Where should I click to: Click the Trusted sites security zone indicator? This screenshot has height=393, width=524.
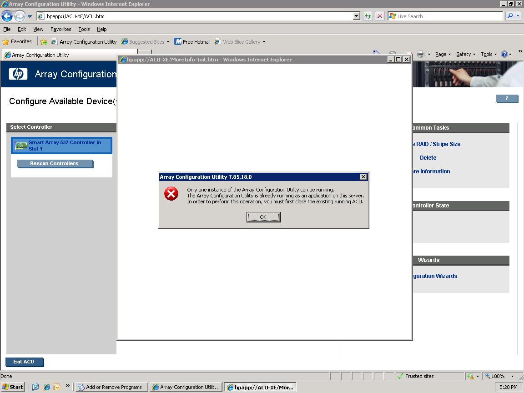[x=429, y=376]
